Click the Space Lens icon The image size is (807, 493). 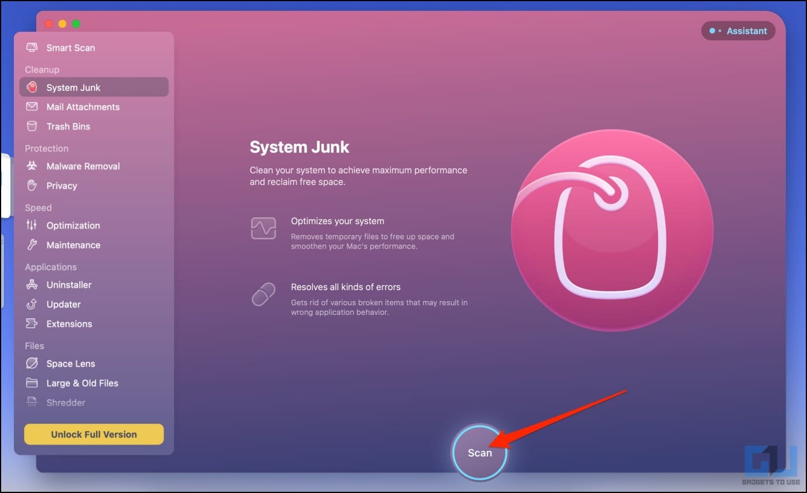pos(32,364)
